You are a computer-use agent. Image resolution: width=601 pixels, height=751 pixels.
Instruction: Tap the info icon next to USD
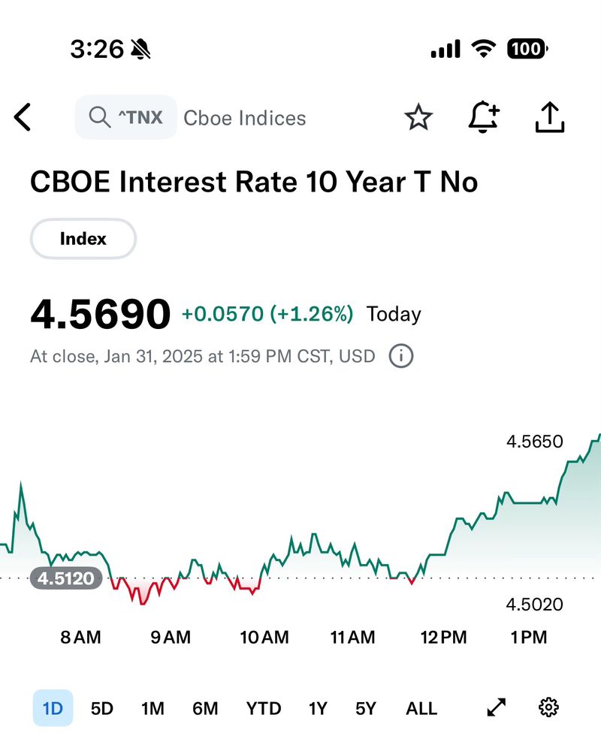click(x=401, y=356)
